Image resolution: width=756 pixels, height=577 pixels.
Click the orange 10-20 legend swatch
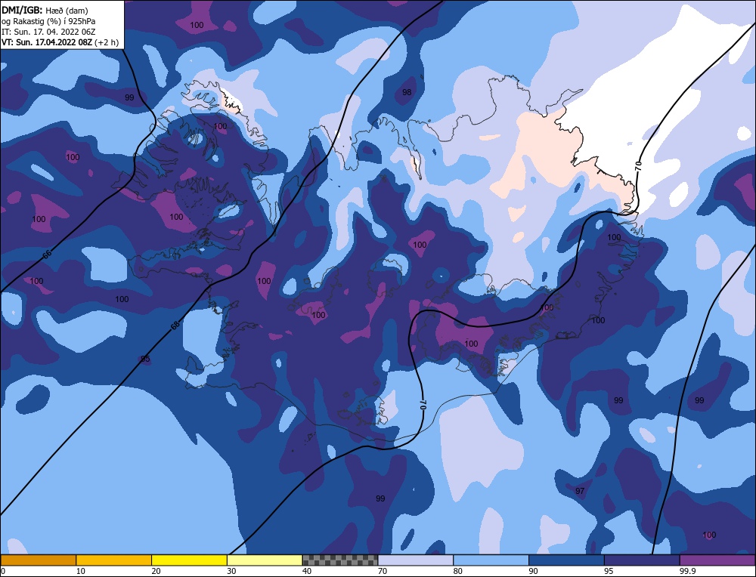point(114,560)
